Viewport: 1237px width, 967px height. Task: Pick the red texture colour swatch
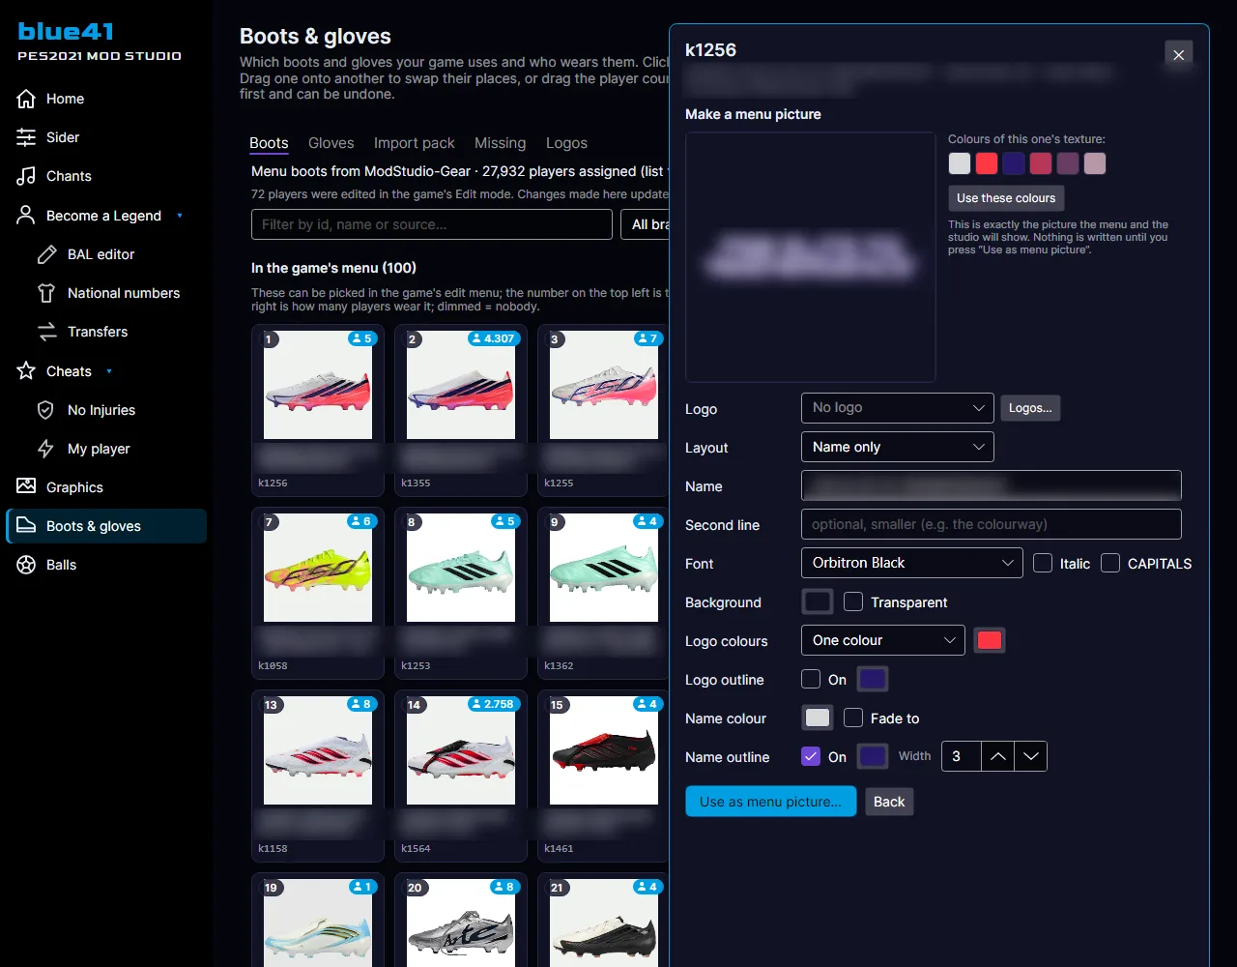tap(987, 163)
